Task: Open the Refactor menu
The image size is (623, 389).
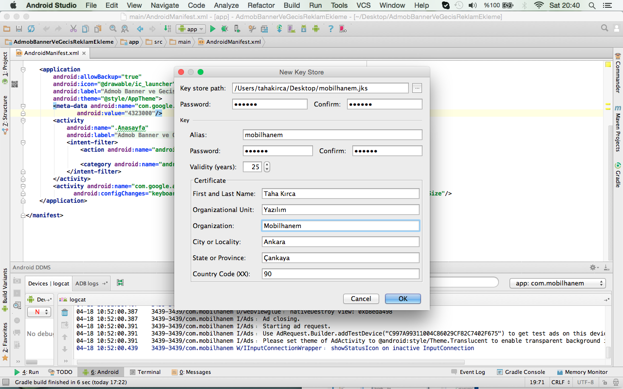Action: [x=261, y=5]
